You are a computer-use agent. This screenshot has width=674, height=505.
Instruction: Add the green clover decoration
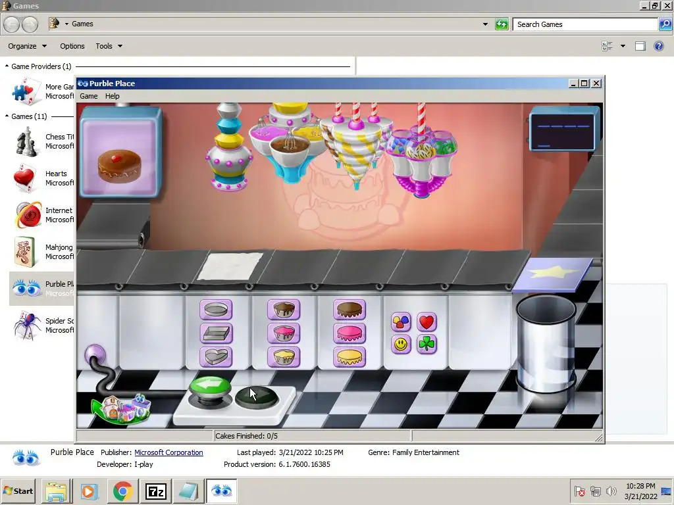click(427, 345)
